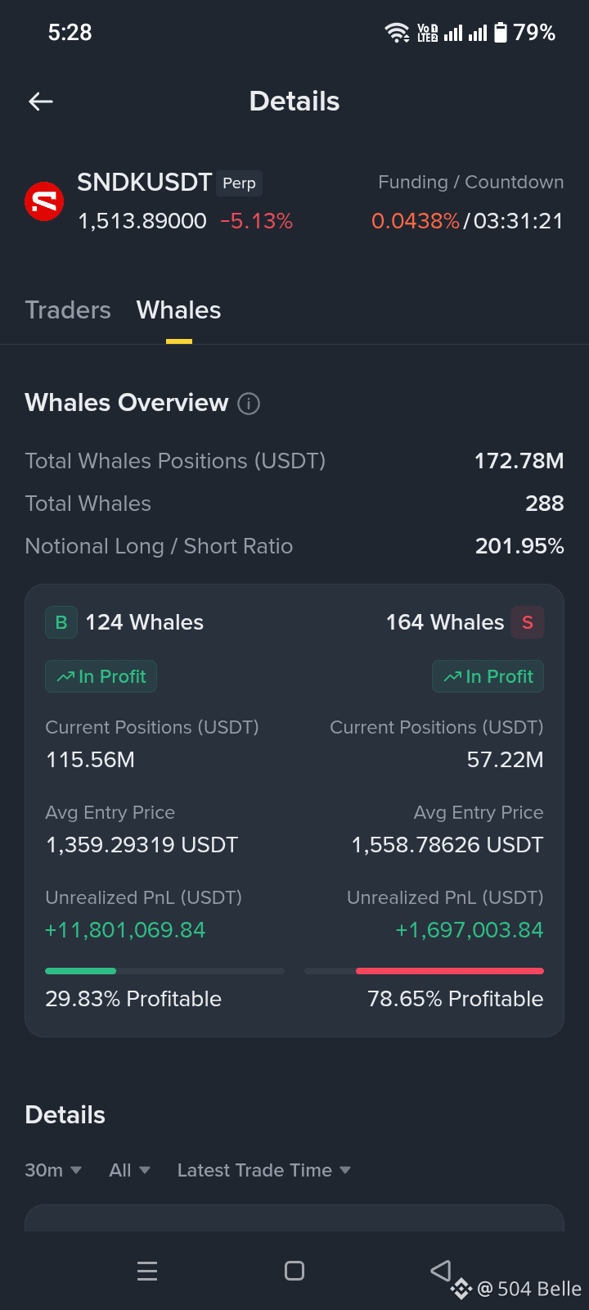The width and height of the screenshot is (589, 1310).
Task: Tap the Wi-Fi status icon
Action: (398, 33)
